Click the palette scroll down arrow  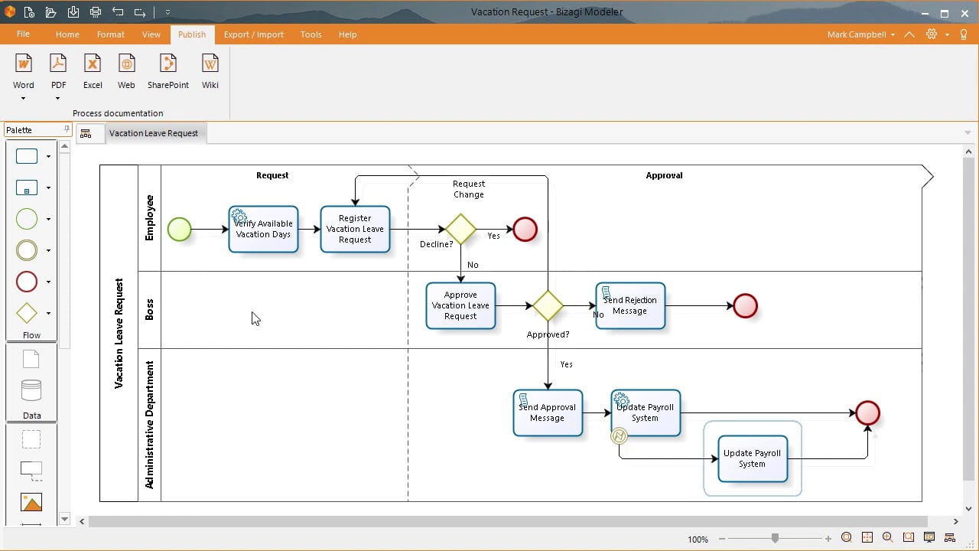click(64, 519)
